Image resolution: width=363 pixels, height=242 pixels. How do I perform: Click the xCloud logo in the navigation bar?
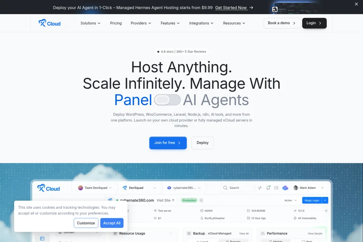coord(49,23)
